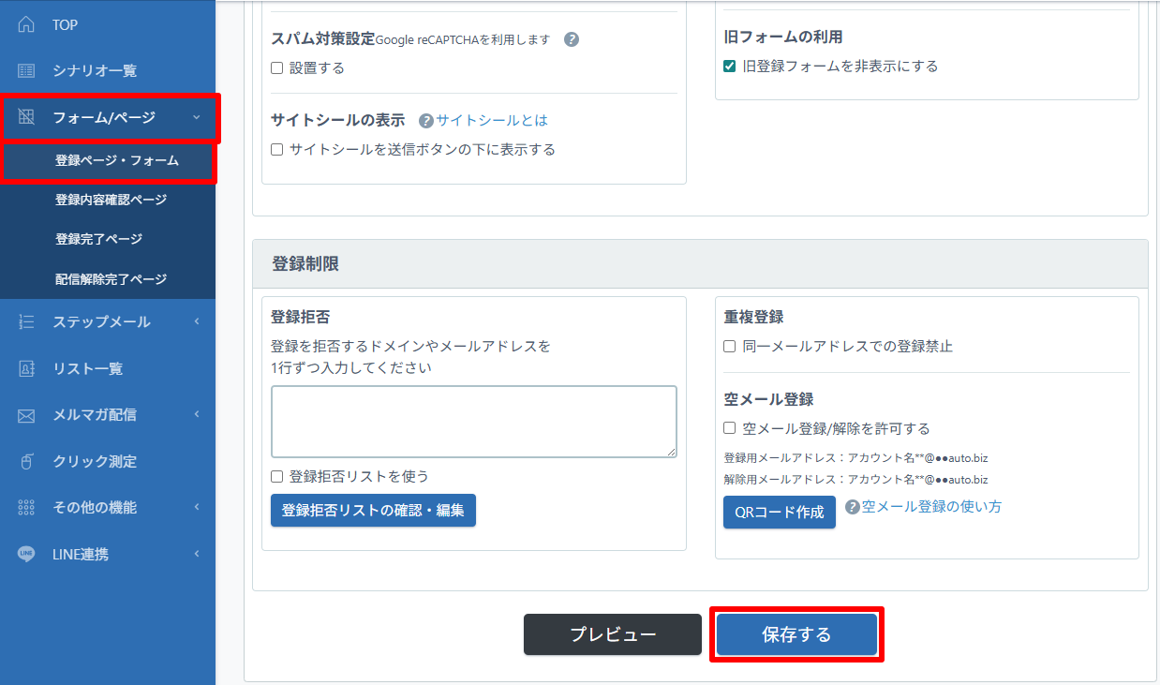Click the LINE連携 chat bubble icon
Viewport: 1160px width, 685px height.
(x=26, y=554)
